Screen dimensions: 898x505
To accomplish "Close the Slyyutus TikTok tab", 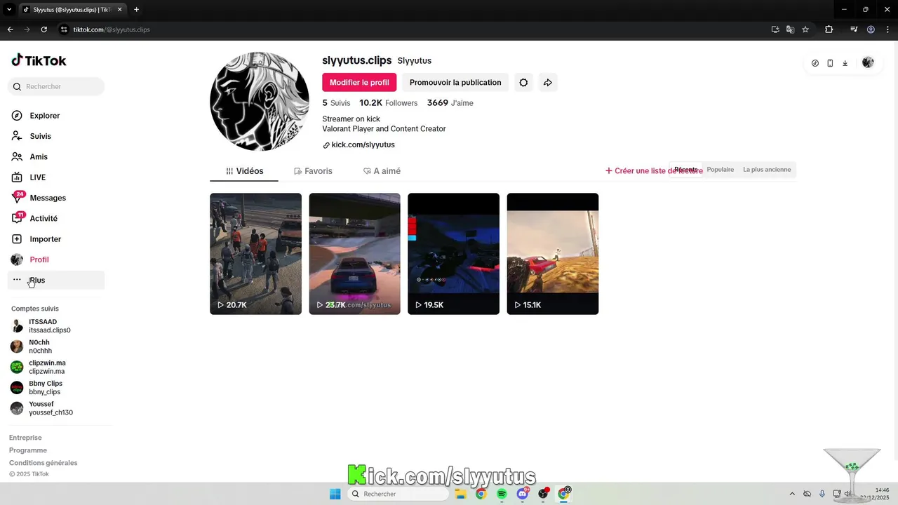I will click(120, 10).
